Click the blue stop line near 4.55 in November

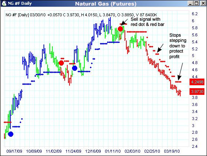52,72
